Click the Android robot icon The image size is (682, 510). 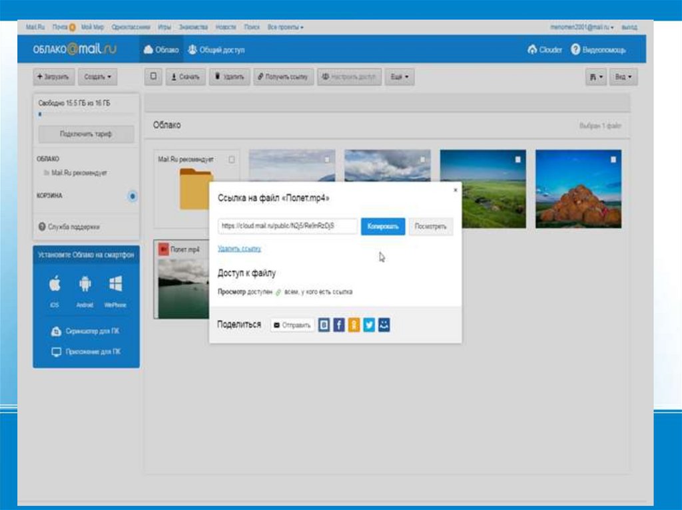pyautogui.click(x=85, y=284)
